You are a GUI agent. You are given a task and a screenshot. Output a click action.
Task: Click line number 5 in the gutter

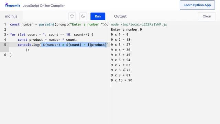pyautogui.click(x=5, y=45)
